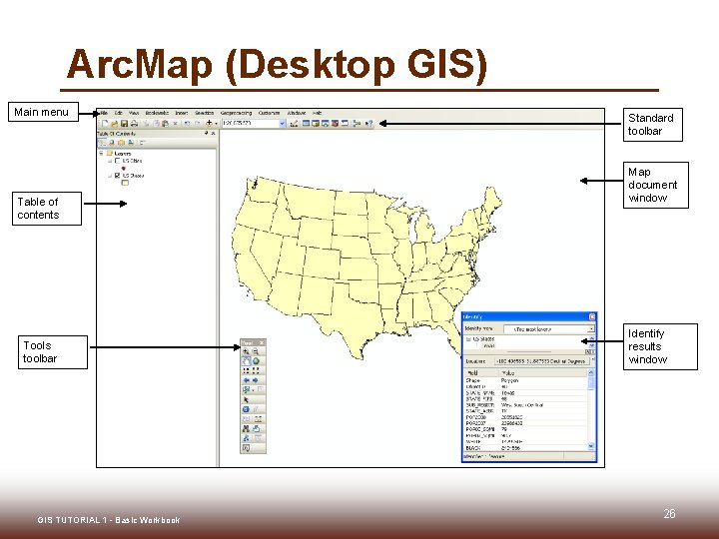Click the Polygon value in Shape row
This screenshot has height=539, width=719.
click(509, 380)
